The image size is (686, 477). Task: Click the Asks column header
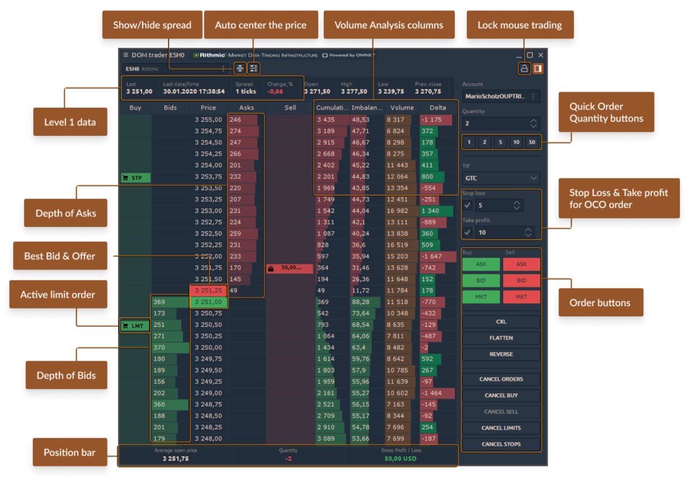[x=247, y=108]
